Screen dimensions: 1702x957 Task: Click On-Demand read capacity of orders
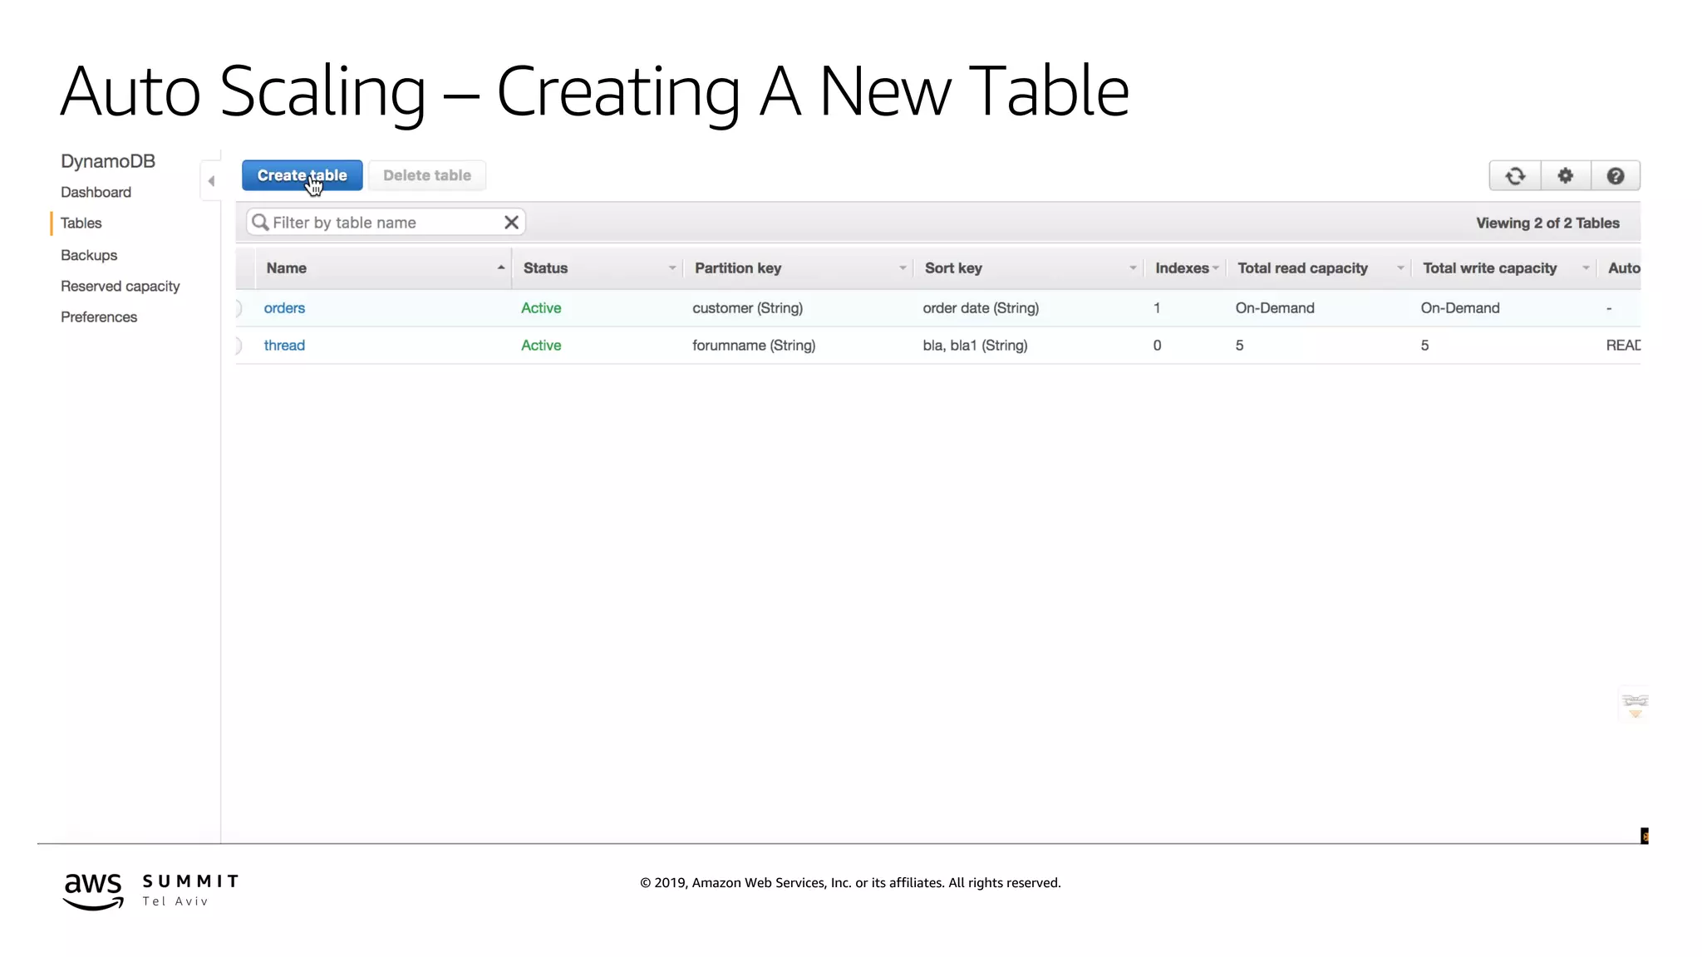(x=1275, y=308)
